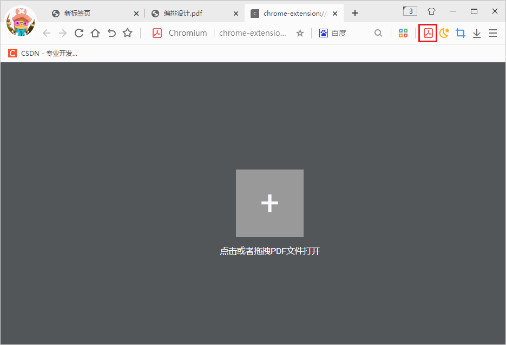Viewport: 506px width, 345px height.
Task: Open the extensions grid icon
Action: click(x=403, y=33)
